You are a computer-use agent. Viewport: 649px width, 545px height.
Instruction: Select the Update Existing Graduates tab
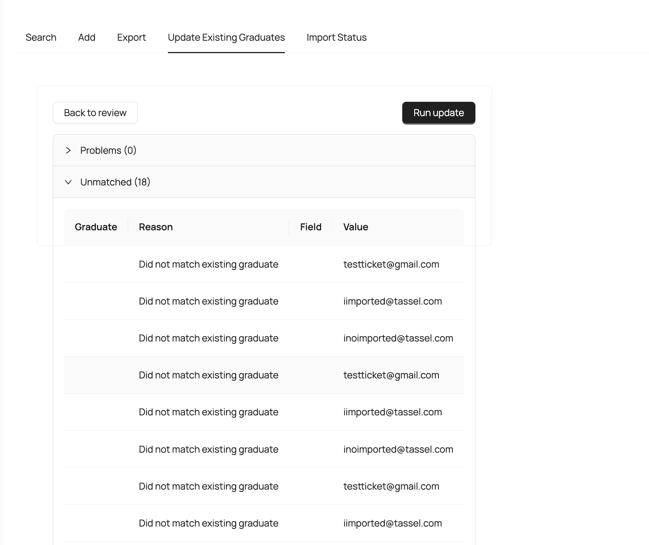point(226,37)
